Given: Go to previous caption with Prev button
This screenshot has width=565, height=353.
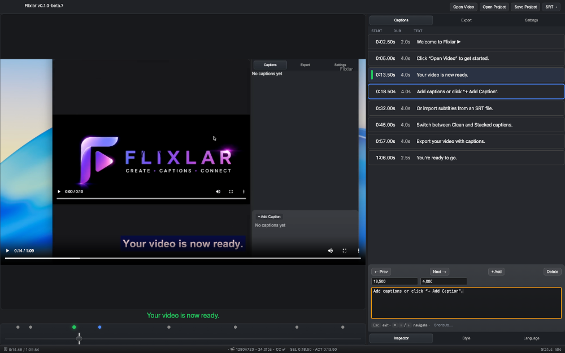Looking at the screenshot, I should coord(381,272).
